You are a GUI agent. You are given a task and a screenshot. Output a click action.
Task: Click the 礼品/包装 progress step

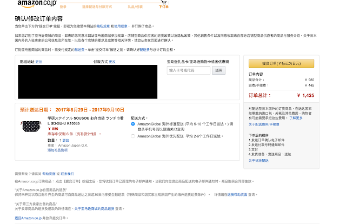(135, 7)
